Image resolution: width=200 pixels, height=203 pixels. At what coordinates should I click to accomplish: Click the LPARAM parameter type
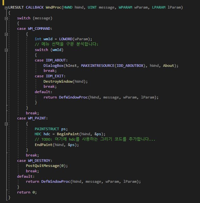coord(159,7)
